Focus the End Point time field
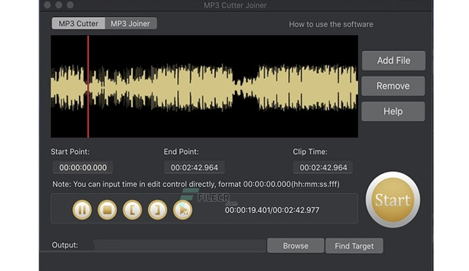Viewport: 469px width, 271px height. pyautogui.click(x=194, y=167)
